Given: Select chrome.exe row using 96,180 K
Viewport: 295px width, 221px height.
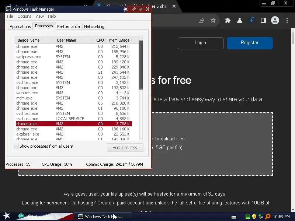Looking at the screenshot, I should (74, 108).
